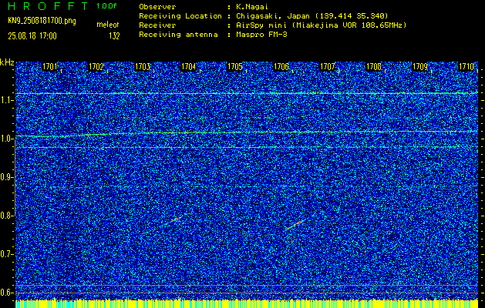Click time marker 1704

click(188, 66)
